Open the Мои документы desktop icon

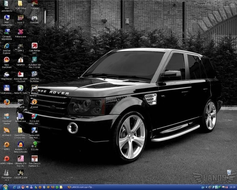pos(7,6)
